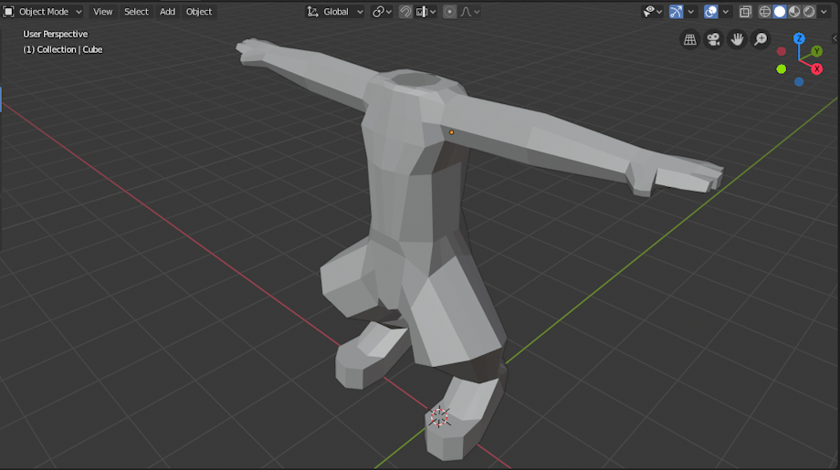The image size is (840, 470).
Task: Toggle X-ray display mode
Action: coord(745,11)
